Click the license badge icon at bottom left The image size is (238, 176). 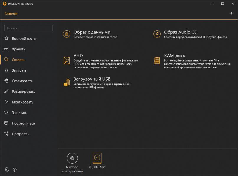[x=7, y=170]
